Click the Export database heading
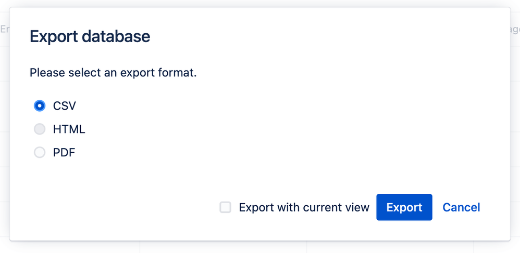Image resolution: width=520 pixels, height=253 pixels. [x=90, y=36]
